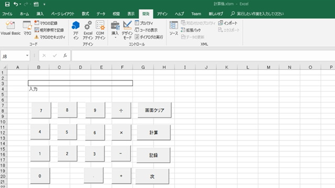
Task: Click the save icon in title bar
Action: pyautogui.click(x=7, y=4)
